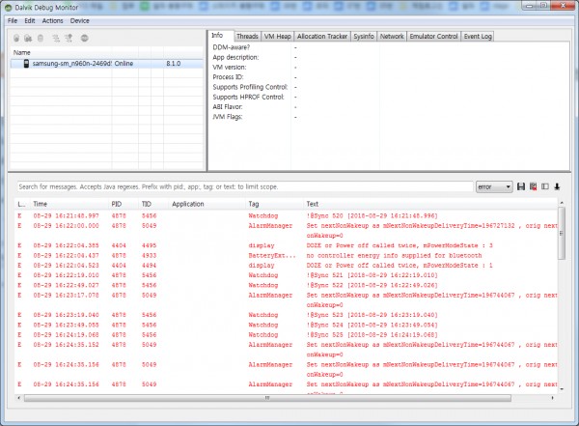
Task: Click the Dump HPROF file toolbar icon
Action: [x=28, y=38]
